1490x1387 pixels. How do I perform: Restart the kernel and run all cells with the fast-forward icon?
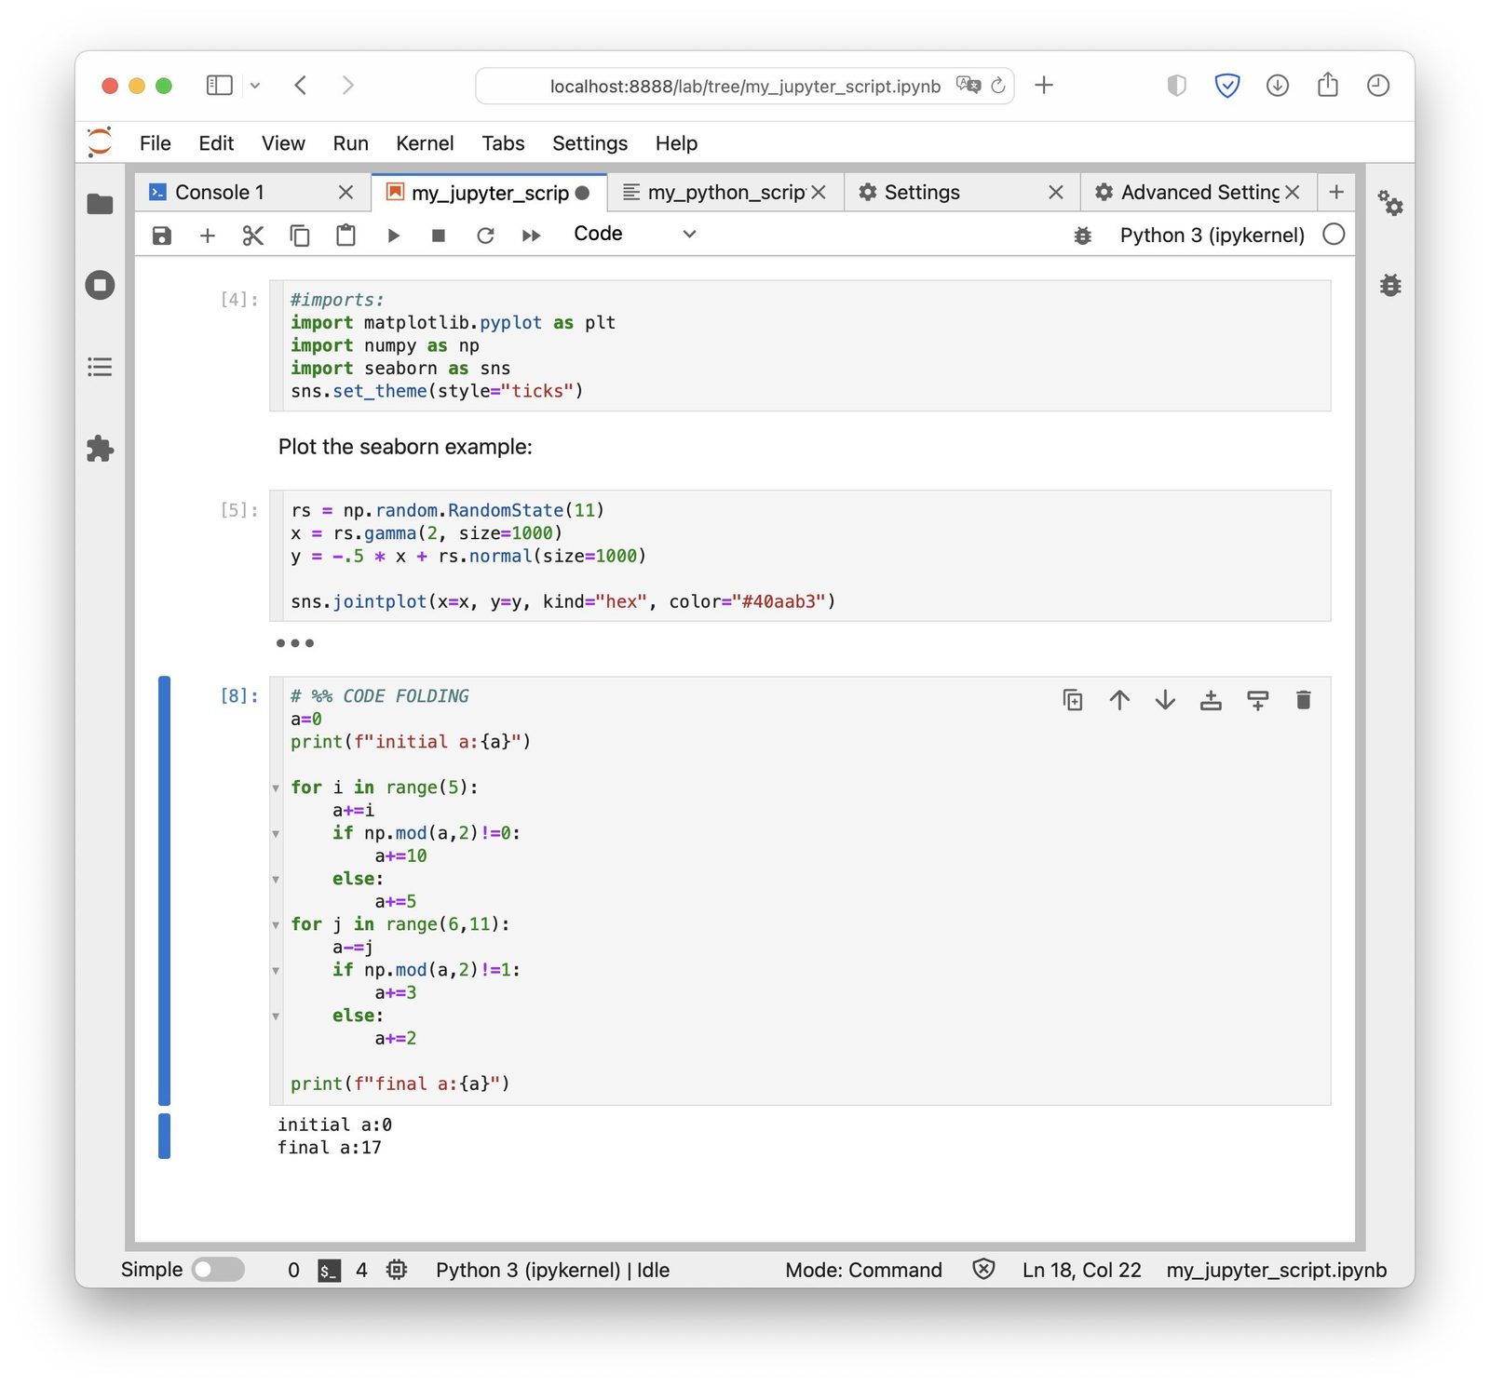pyautogui.click(x=532, y=236)
